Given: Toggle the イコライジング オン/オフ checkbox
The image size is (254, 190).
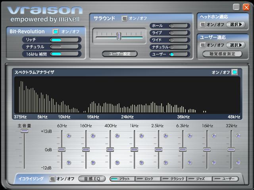Looking at the screenshot, I should [x=52, y=179].
